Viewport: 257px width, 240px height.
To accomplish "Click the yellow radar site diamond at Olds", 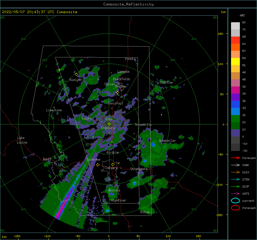I will pyautogui.click(x=109, y=124).
